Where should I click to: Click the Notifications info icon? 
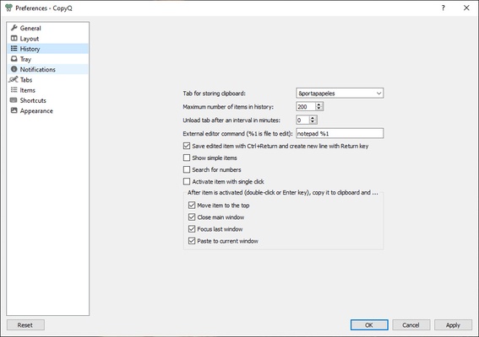coord(14,69)
